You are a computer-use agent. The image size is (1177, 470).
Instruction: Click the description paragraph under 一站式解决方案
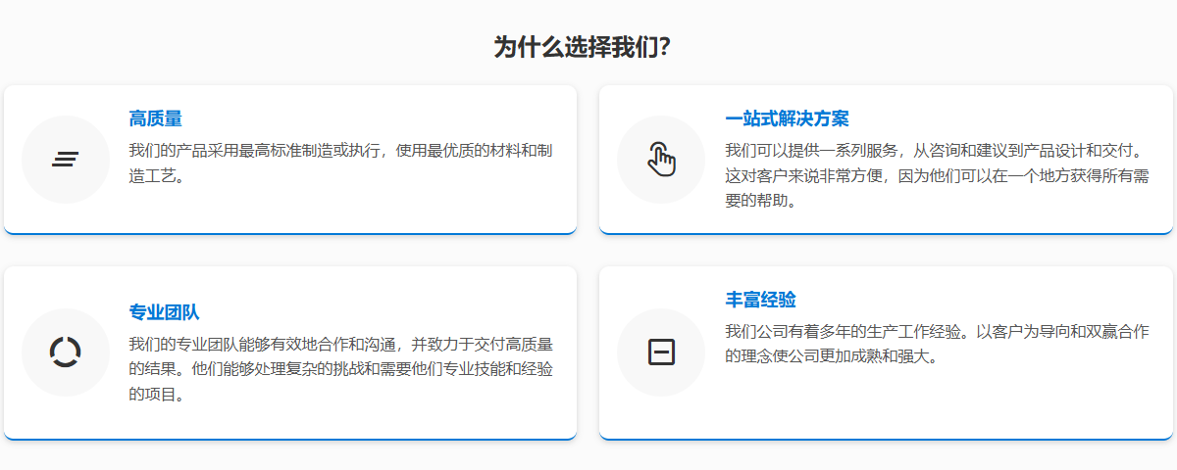point(937,176)
